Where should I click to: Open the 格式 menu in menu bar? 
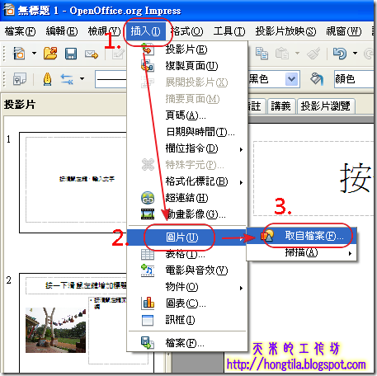click(x=186, y=31)
